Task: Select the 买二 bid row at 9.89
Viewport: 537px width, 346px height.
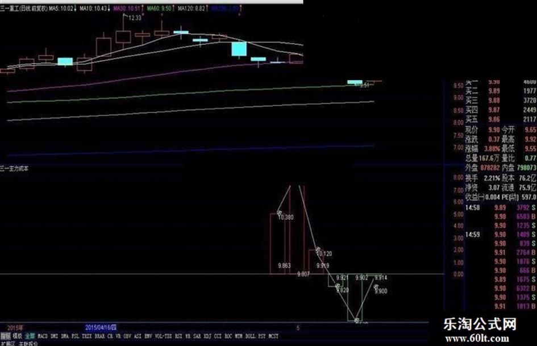Action: (501, 91)
